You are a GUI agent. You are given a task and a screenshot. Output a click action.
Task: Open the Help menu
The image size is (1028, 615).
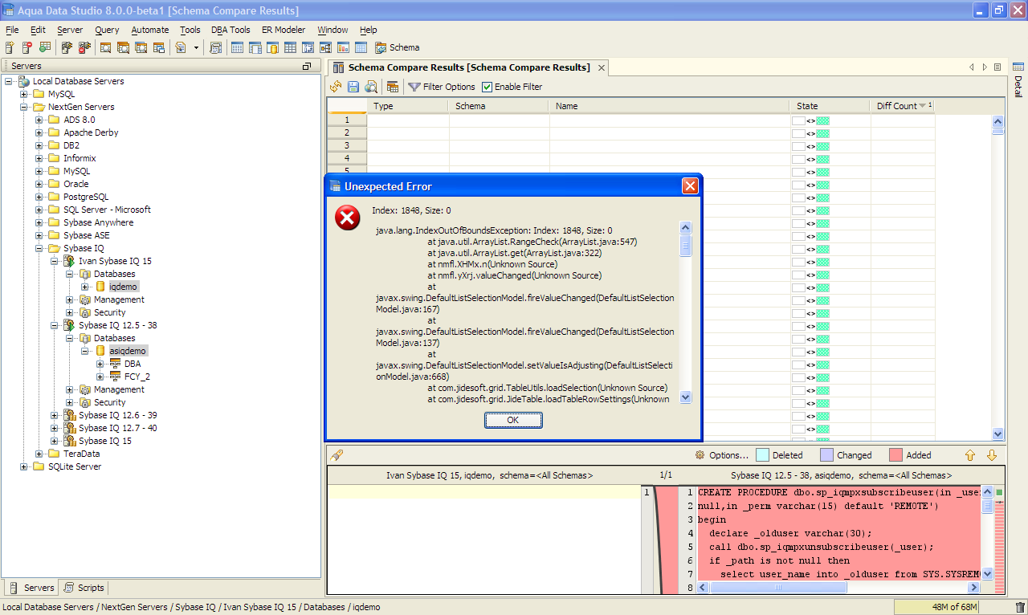pos(368,30)
